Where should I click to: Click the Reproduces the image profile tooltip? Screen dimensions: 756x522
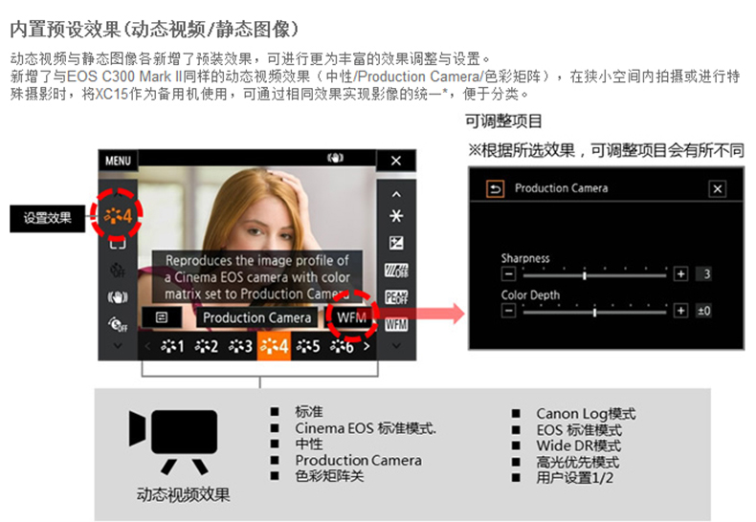257,277
